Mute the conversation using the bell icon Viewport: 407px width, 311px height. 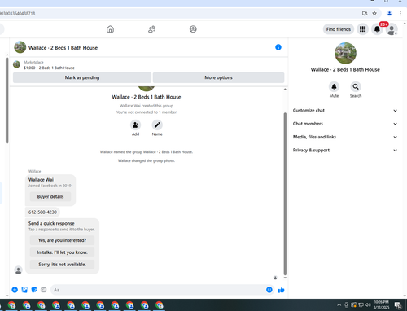334,86
